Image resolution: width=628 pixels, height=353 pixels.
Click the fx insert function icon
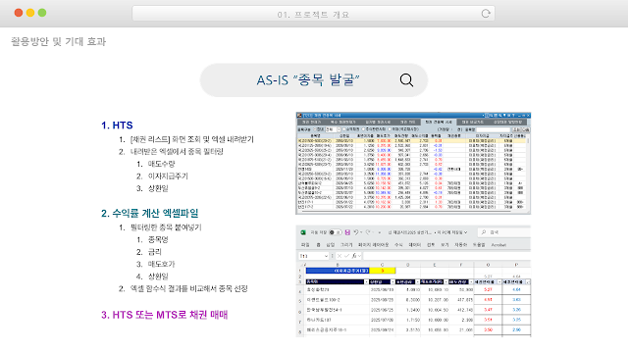coord(353,256)
